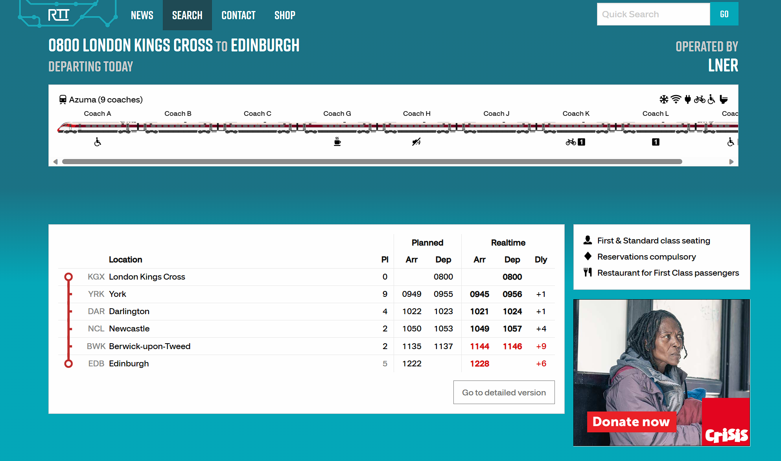
Task: Open the Berwick-upon-Tweed station link
Action: (x=149, y=346)
